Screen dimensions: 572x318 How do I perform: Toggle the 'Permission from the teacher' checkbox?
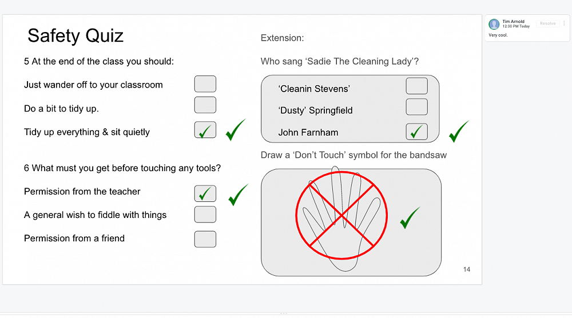[205, 193]
